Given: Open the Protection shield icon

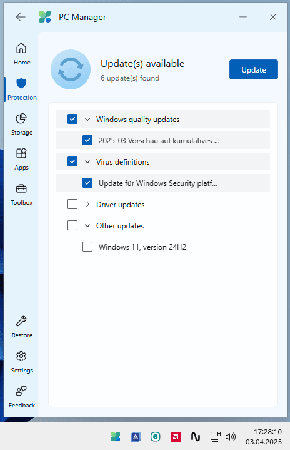Looking at the screenshot, I should coord(21,83).
